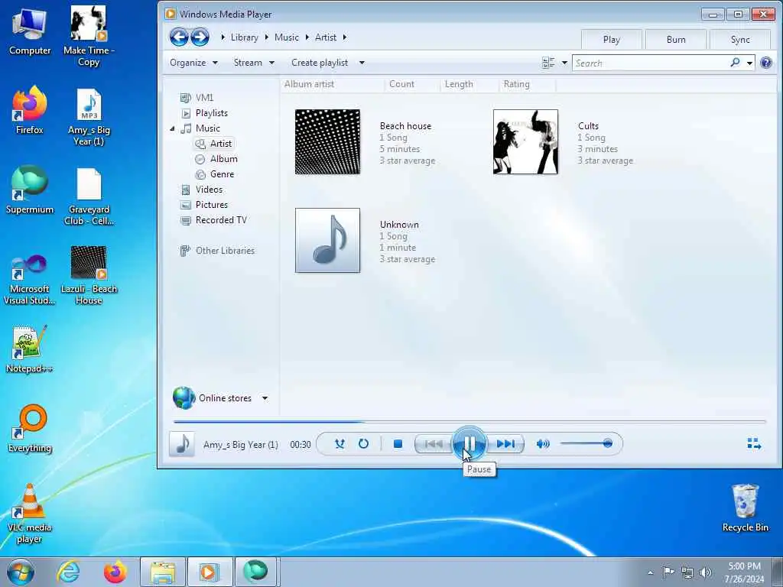Sort by Length column header

coord(459,84)
